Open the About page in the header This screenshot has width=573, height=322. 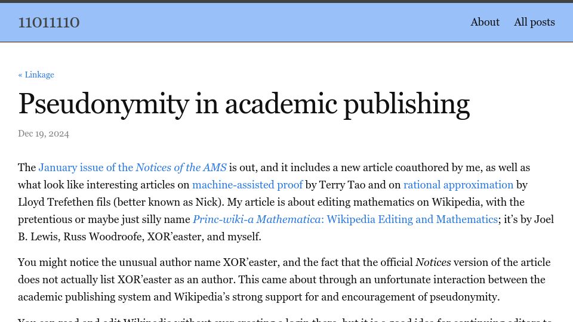[x=485, y=22]
